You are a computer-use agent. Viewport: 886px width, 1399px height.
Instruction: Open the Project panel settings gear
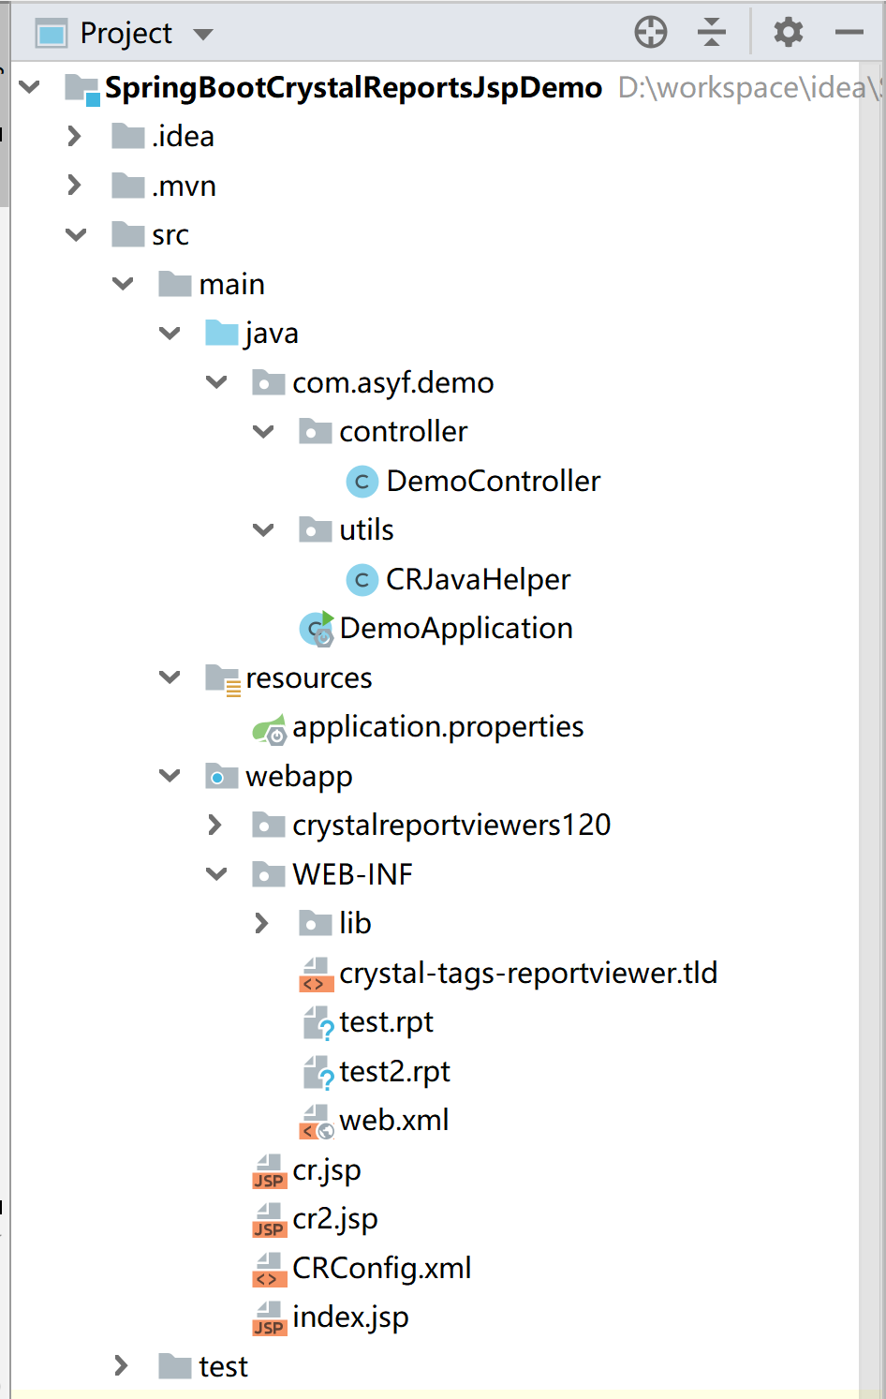pyautogui.click(x=788, y=31)
